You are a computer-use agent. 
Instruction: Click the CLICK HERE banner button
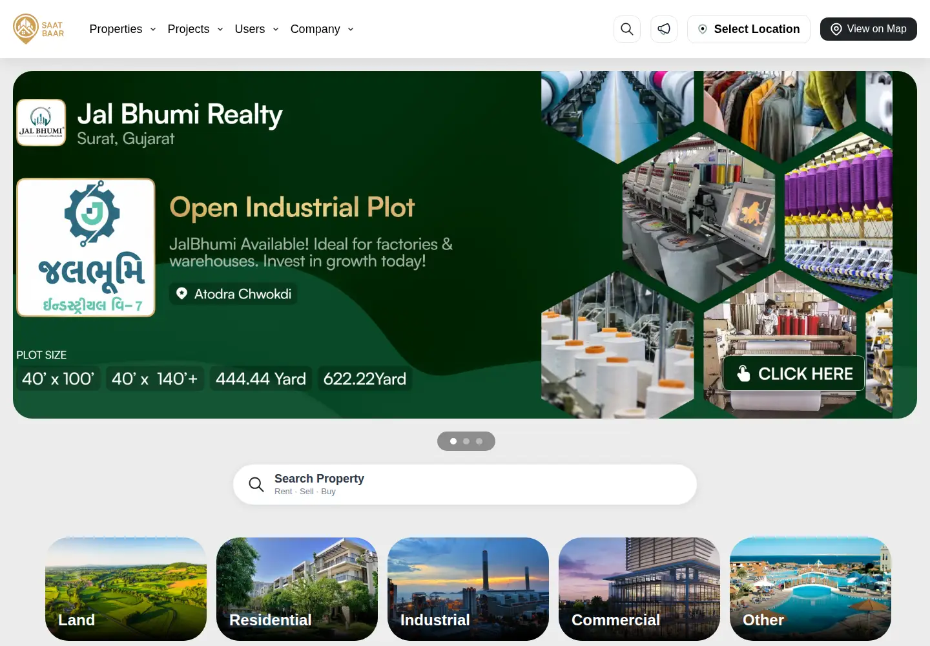[794, 373]
